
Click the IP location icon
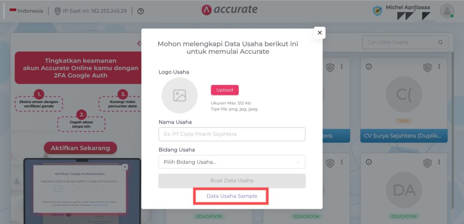58,11
